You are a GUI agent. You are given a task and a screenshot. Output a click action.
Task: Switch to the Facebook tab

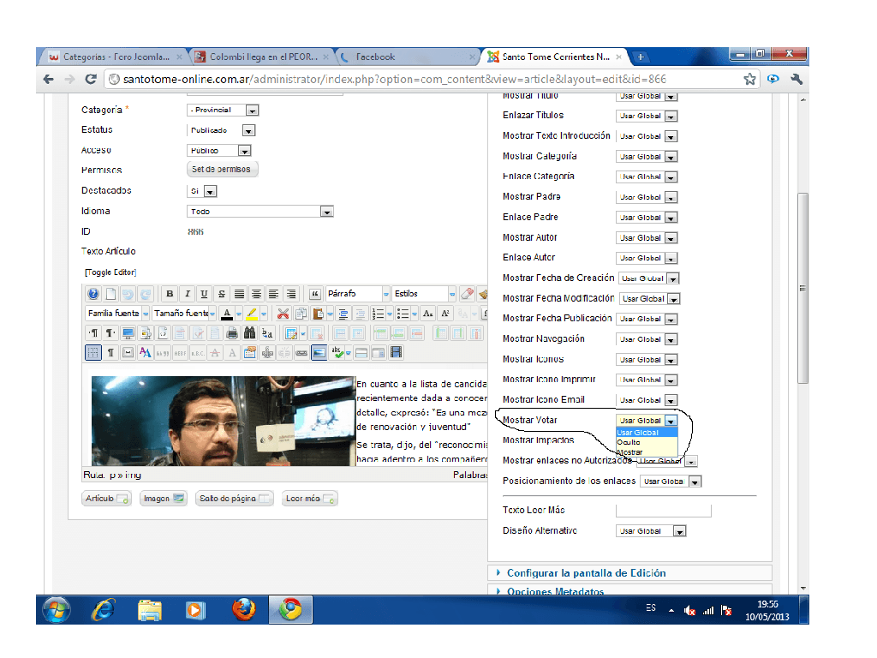point(409,57)
